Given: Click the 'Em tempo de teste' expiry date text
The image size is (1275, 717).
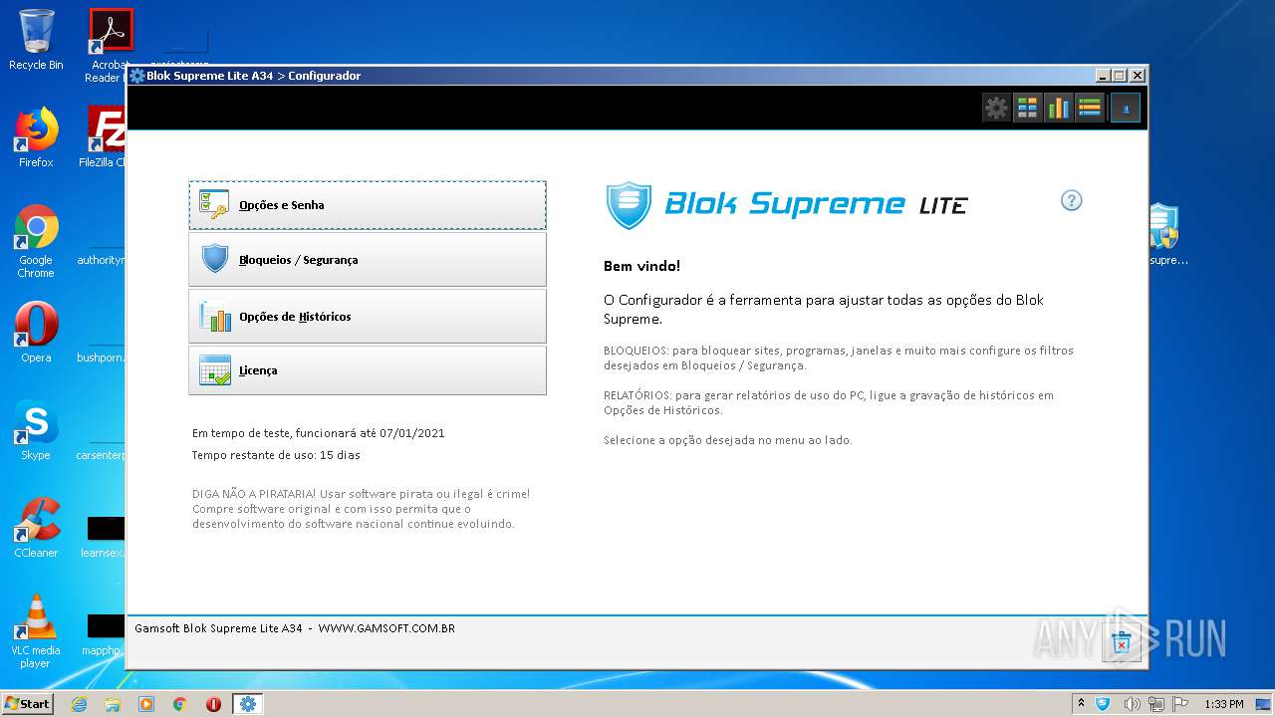Looking at the screenshot, I should click(x=318, y=433).
